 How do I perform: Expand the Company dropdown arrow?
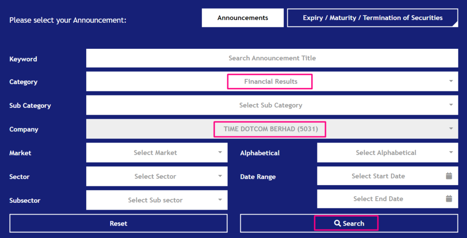pyautogui.click(x=451, y=128)
